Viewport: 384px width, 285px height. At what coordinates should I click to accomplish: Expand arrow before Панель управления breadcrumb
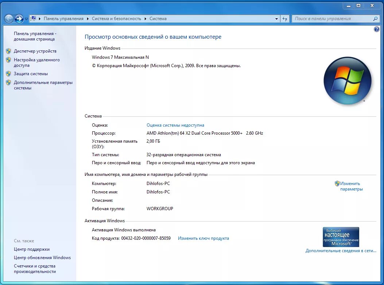(40, 19)
